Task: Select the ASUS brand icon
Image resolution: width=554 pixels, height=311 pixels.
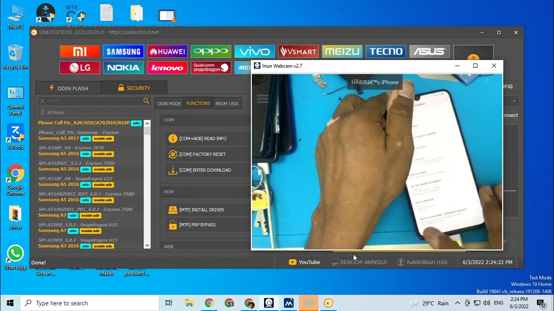Action: [x=429, y=51]
